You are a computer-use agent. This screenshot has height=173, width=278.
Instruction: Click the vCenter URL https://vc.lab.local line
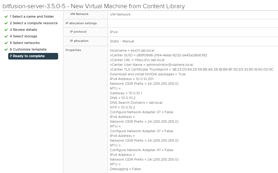pos(137,60)
